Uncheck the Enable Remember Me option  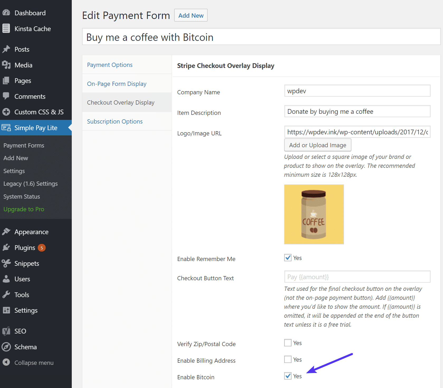point(288,258)
